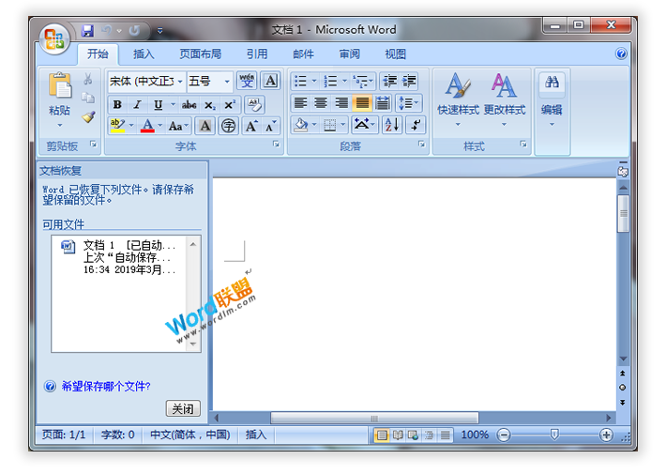Open bullets list dropdown arrow

[314, 81]
